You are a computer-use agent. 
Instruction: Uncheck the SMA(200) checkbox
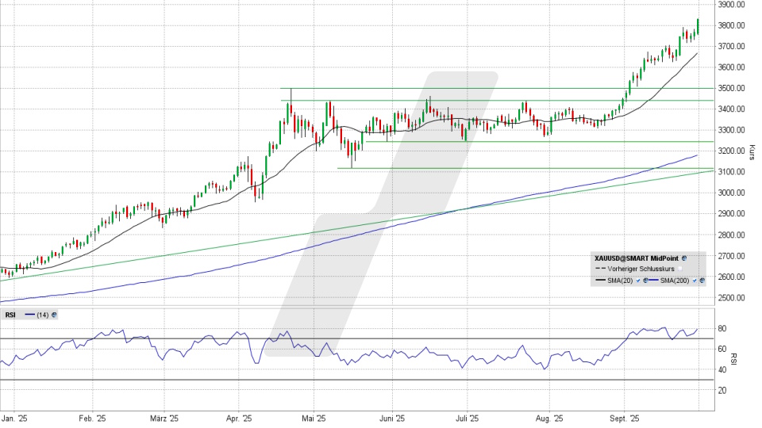coord(694,281)
